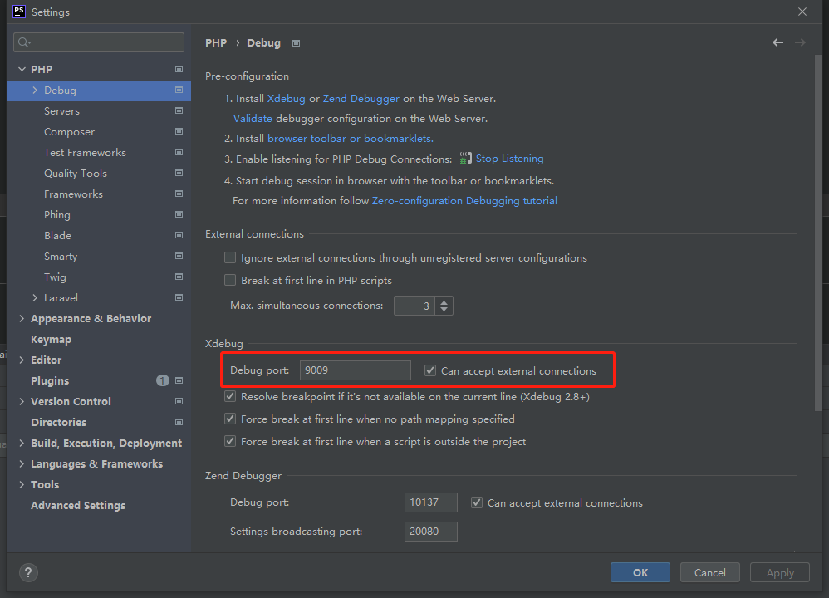
Task: Click project-level icon beside Directories row
Action: pos(179,422)
